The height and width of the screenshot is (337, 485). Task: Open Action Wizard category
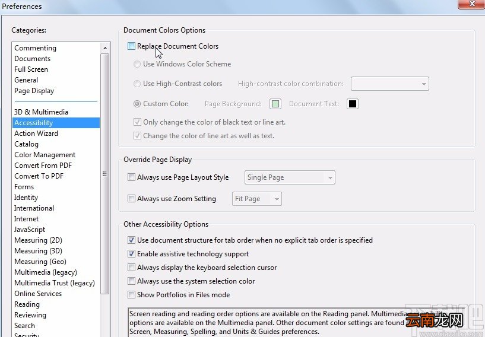[x=36, y=133]
